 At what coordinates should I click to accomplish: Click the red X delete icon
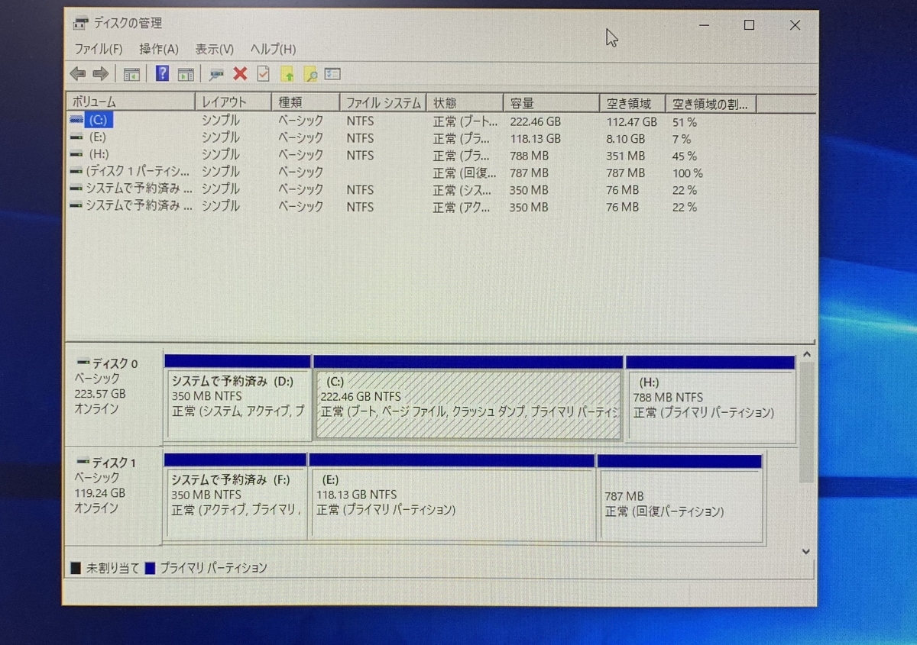(x=240, y=73)
